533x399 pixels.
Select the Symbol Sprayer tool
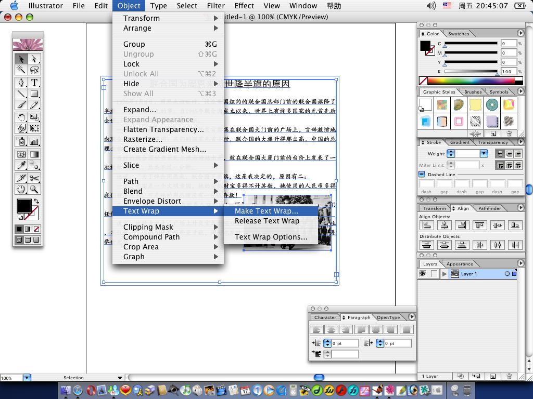pyautogui.click(x=21, y=141)
